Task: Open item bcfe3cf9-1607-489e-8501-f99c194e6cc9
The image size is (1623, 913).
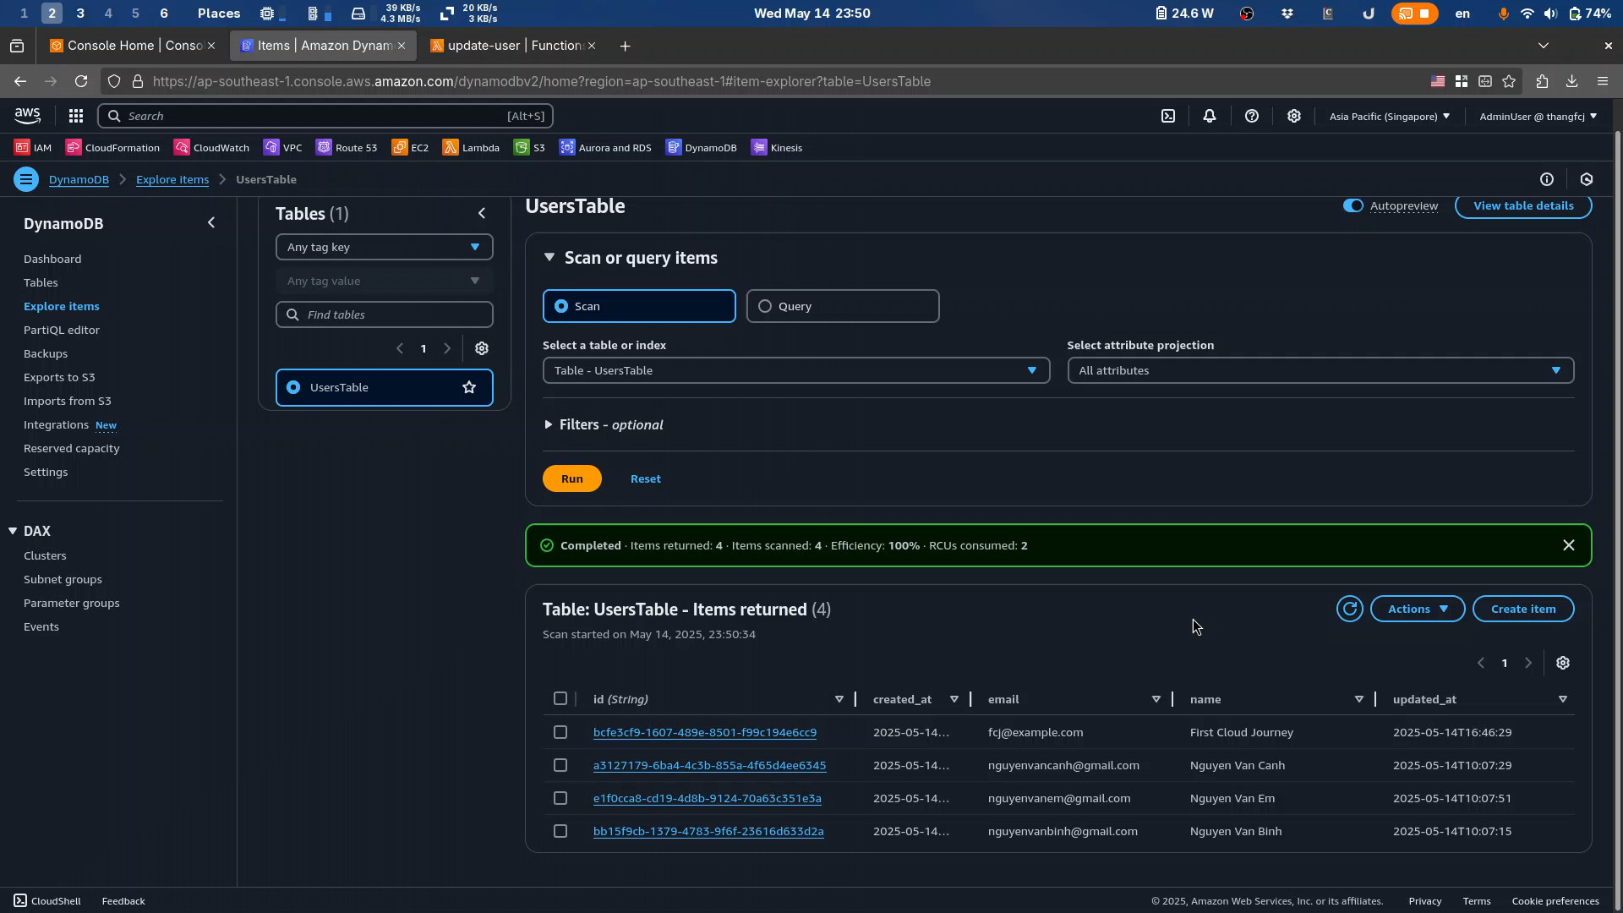Action: point(705,732)
